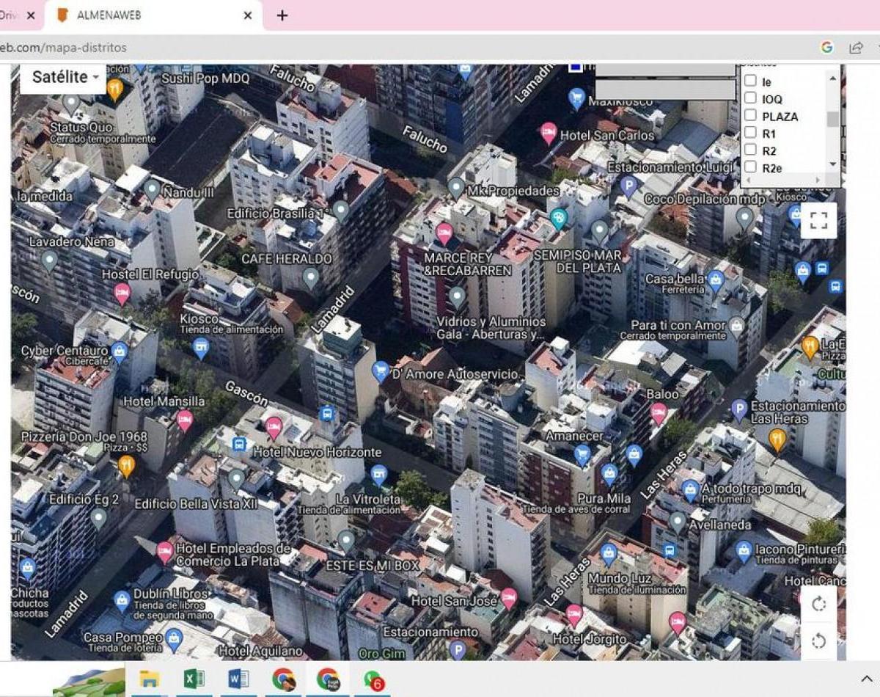Open the Hotel Mansilla lodging marker
This screenshot has width=880, height=697.
[185, 420]
